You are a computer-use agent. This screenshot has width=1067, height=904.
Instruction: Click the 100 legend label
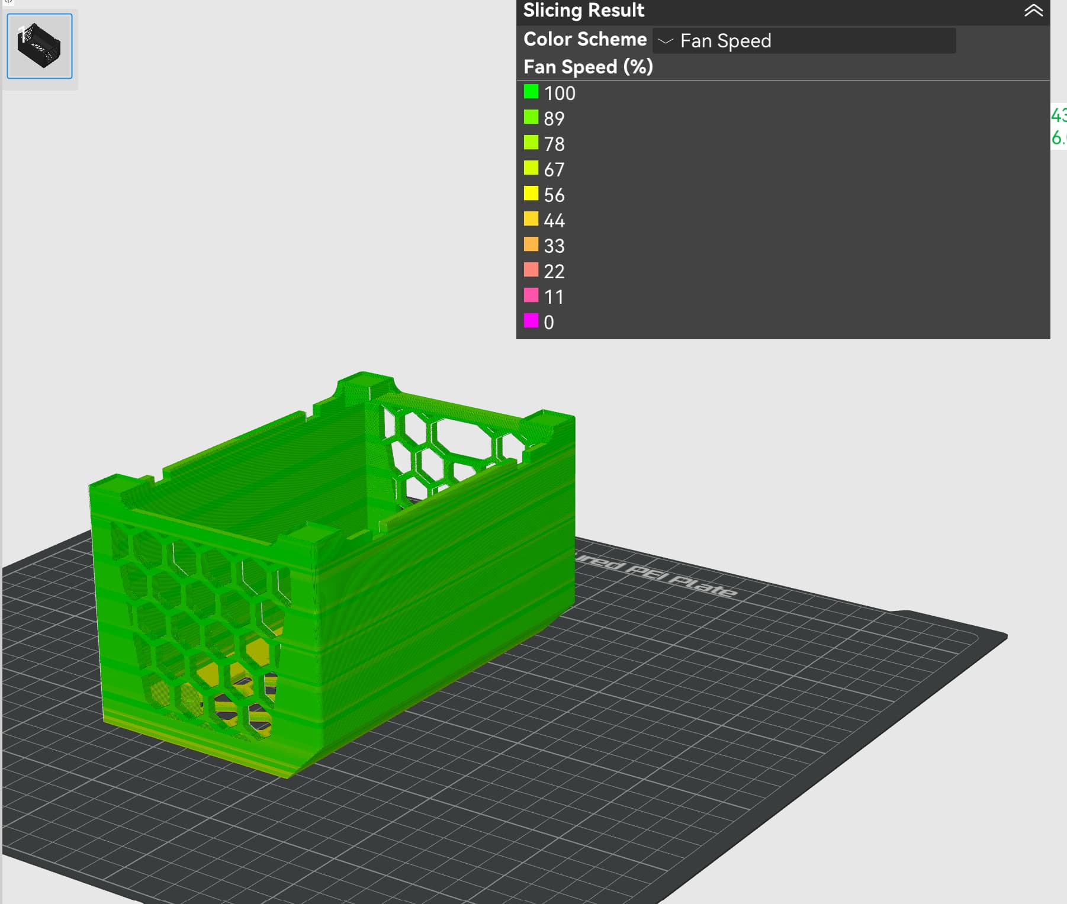(x=560, y=94)
